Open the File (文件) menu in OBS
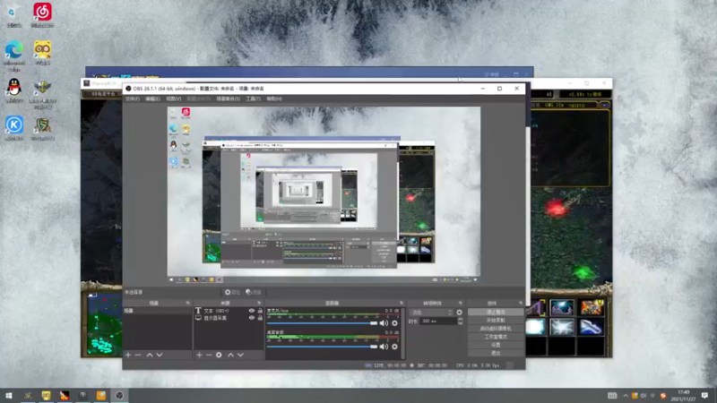 click(x=132, y=99)
